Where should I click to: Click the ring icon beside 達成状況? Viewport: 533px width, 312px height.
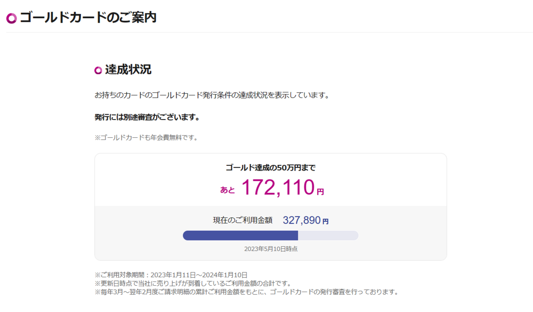click(98, 70)
